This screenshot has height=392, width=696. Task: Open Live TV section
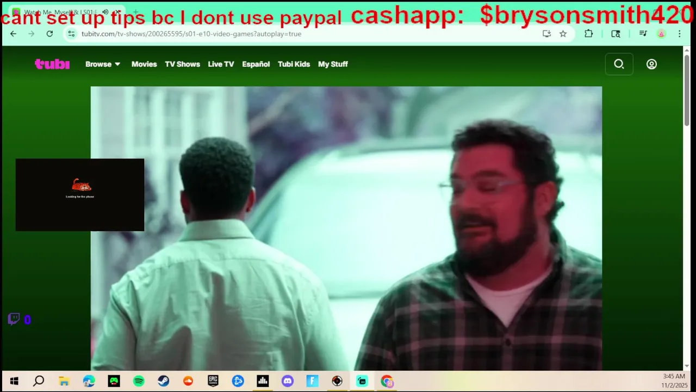click(221, 64)
